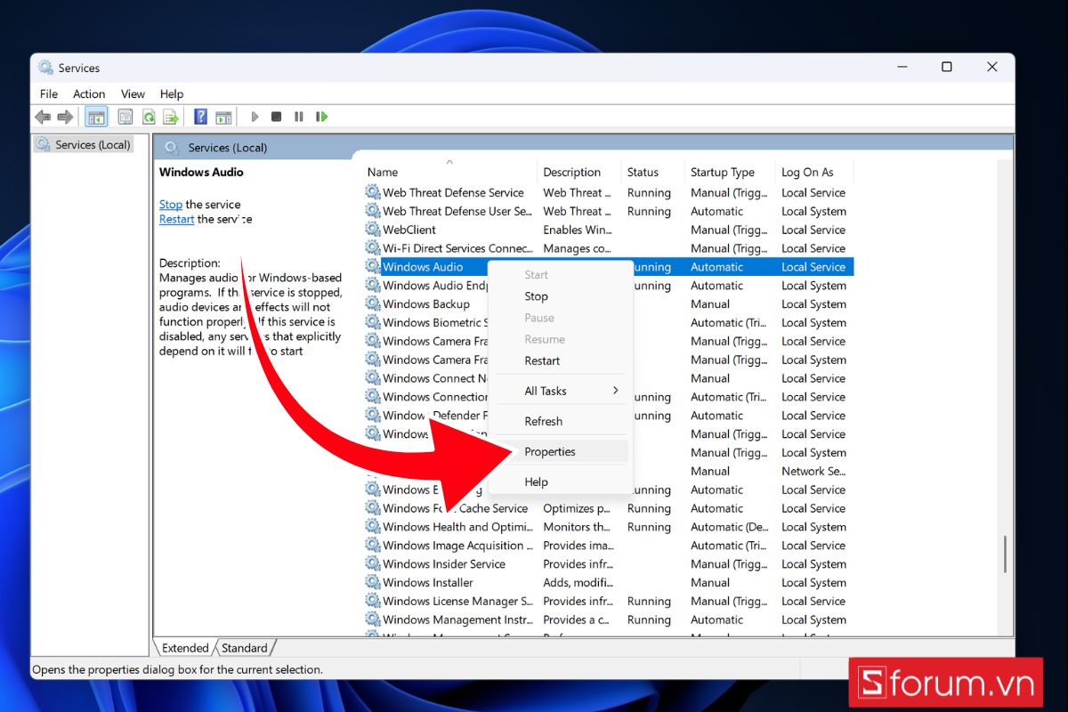Click gear icon beside Windows Management Instr… row
Viewport: 1068px width, 712px height.
coord(373,619)
